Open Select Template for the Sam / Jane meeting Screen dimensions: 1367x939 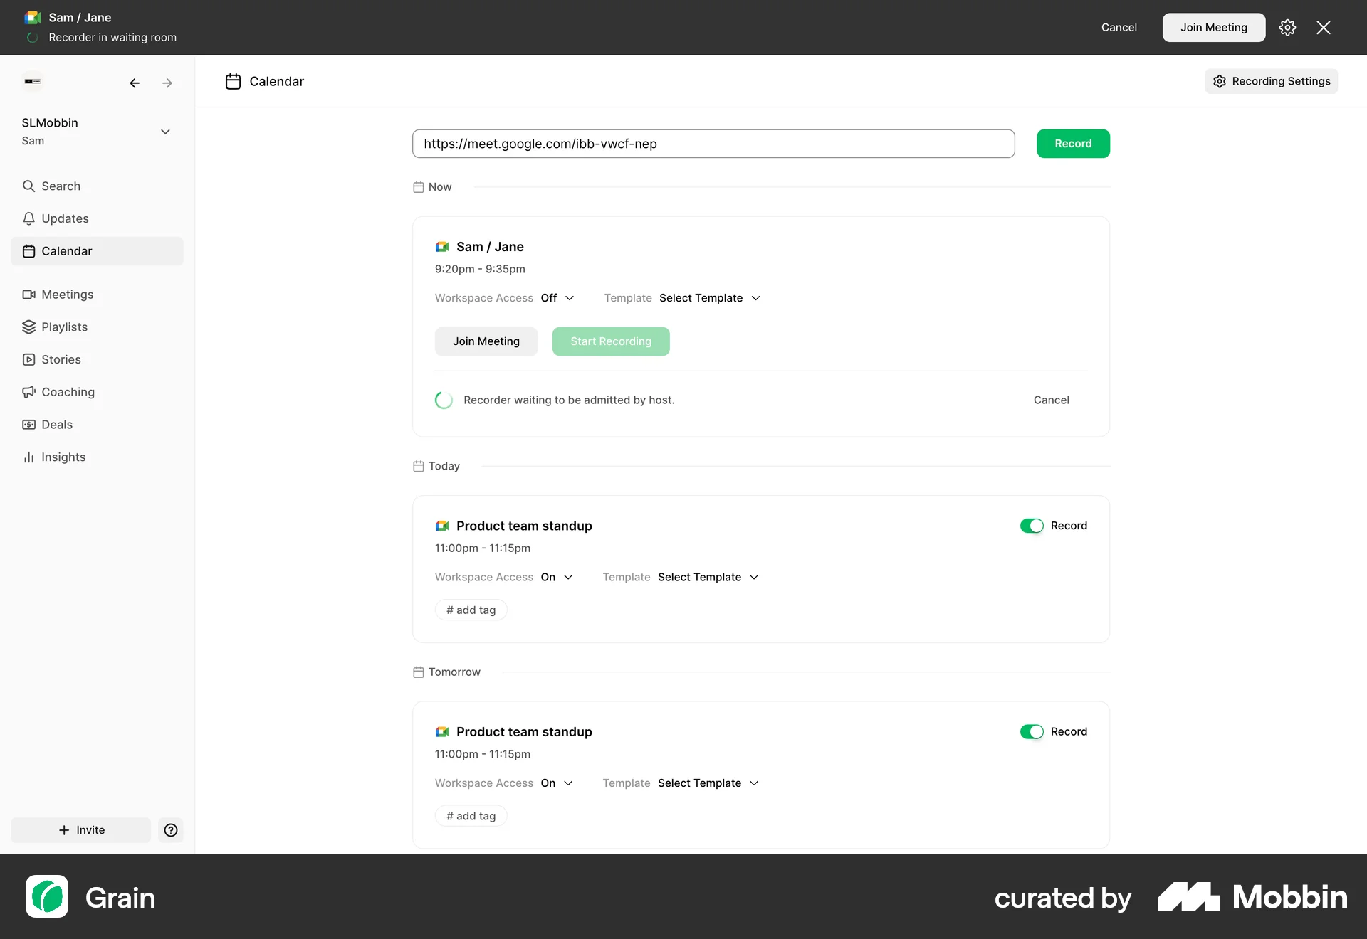(709, 298)
